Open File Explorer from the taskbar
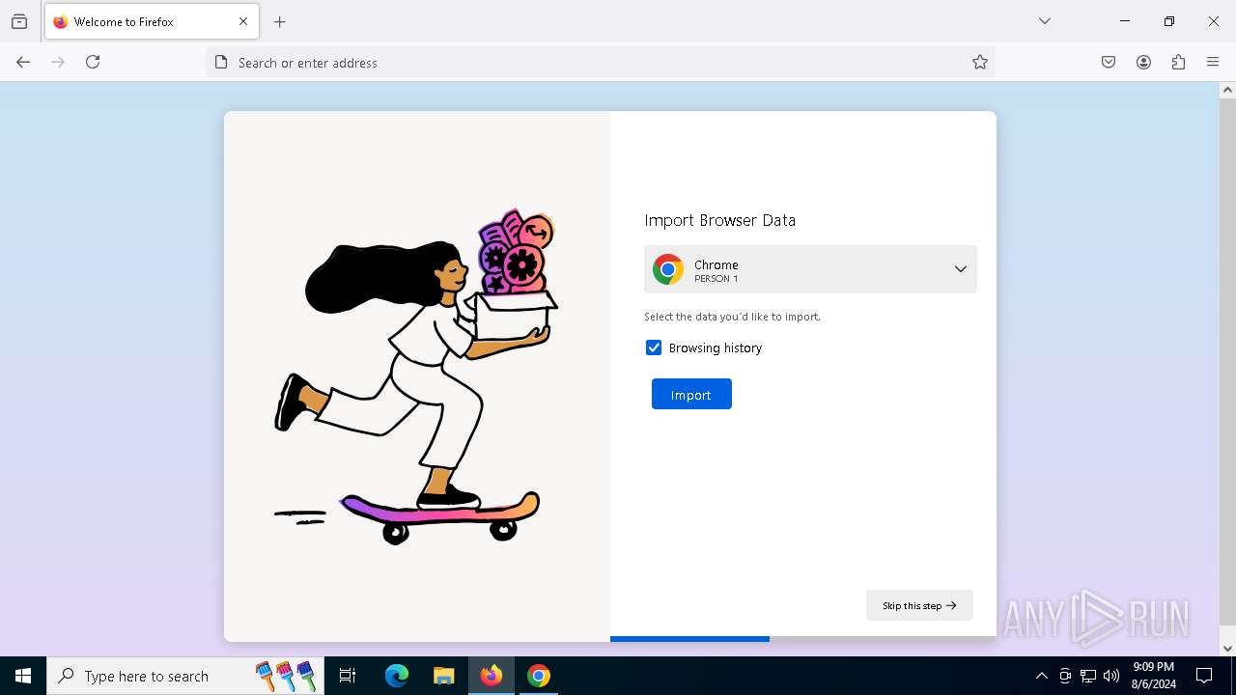The width and height of the screenshot is (1236, 695). (x=443, y=676)
